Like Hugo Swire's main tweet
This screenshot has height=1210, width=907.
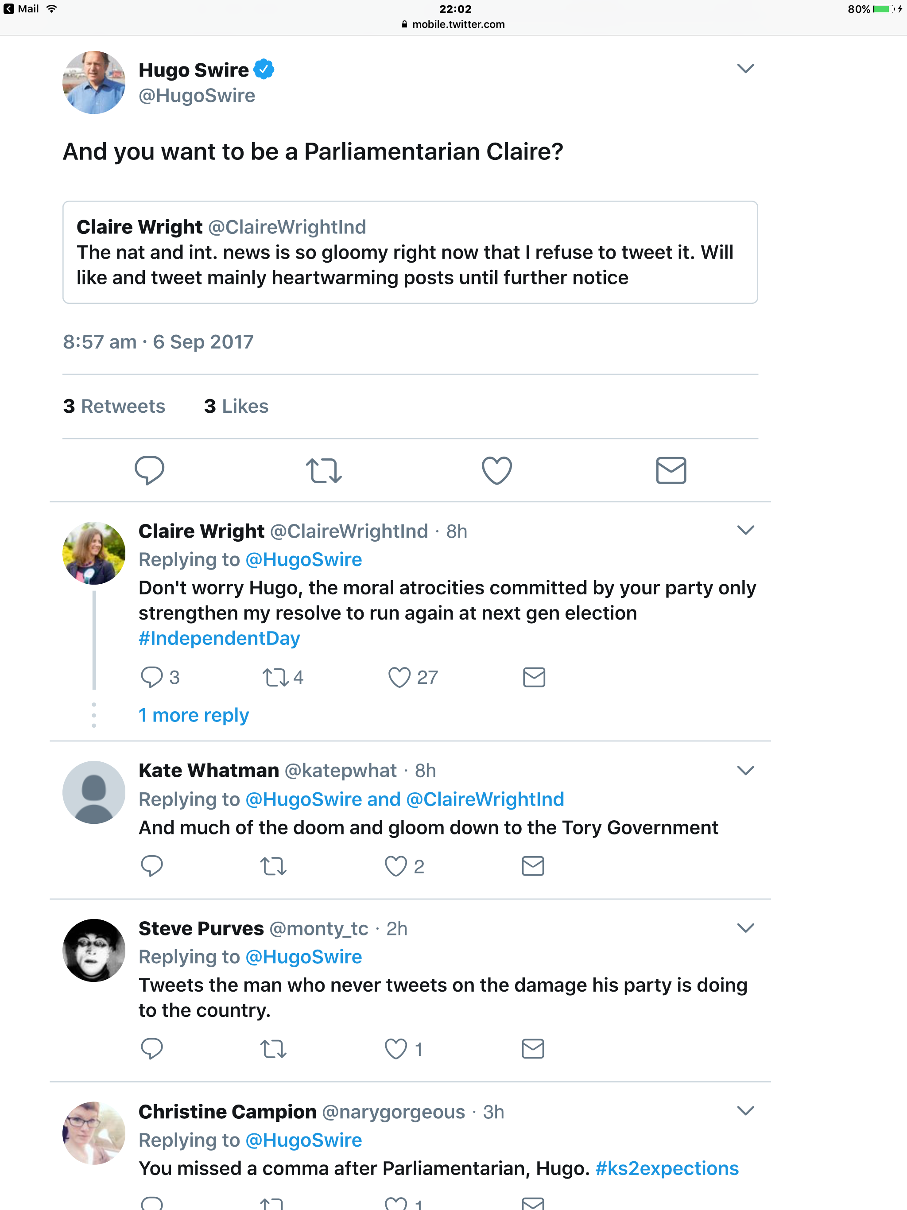(497, 470)
